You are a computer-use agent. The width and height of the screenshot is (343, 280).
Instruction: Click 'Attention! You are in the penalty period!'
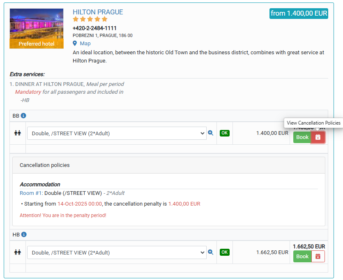[x=63, y=215]
